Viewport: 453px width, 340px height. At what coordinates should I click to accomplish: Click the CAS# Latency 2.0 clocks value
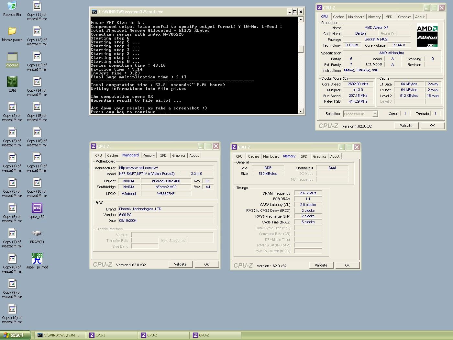pyautogui.click(x=308, y=205)
